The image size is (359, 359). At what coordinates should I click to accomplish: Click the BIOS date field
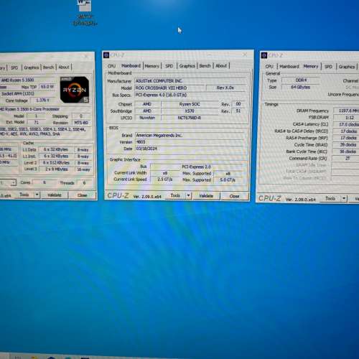(x=190, y=149)
